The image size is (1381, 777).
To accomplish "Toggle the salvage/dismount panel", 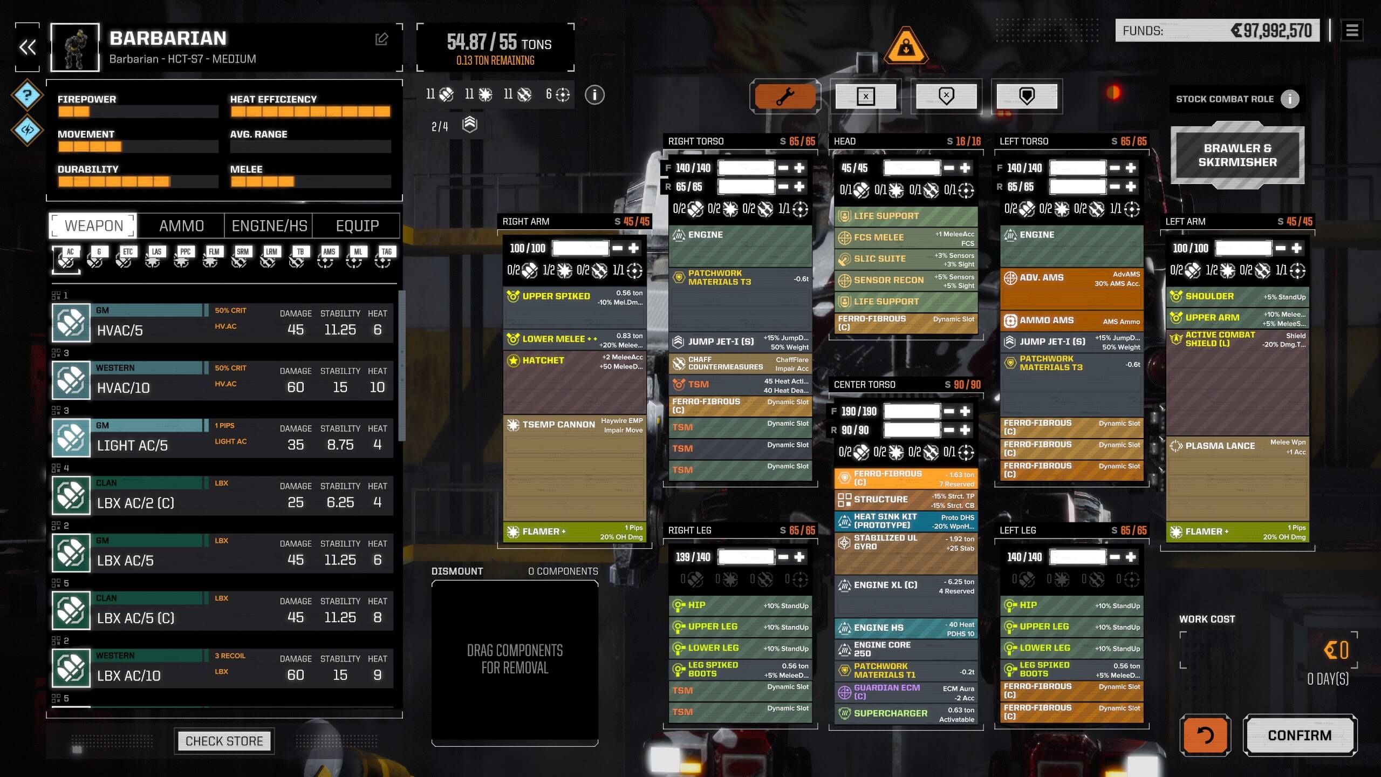I will point(456,570).
